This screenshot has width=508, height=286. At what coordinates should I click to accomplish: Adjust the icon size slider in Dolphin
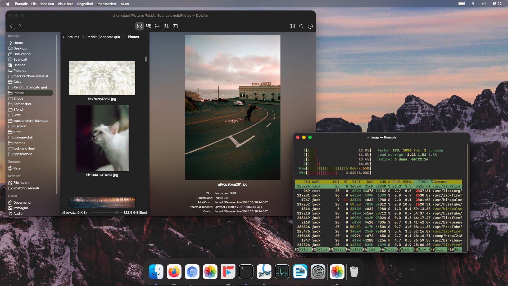[x=116, y=212]
